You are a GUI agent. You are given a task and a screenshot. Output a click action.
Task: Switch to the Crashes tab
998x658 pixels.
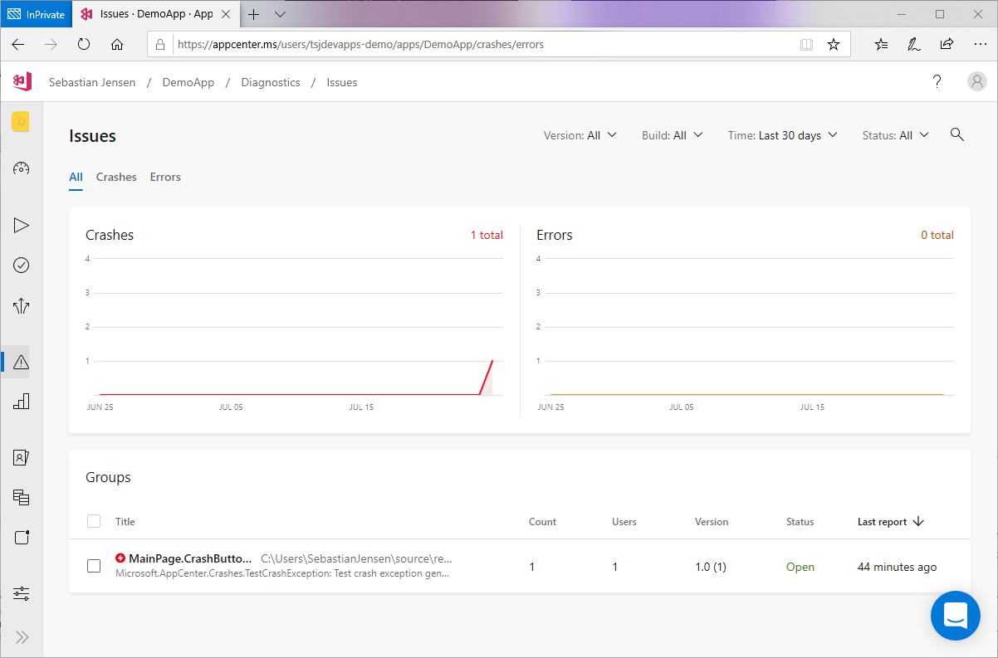coord(116,177)
